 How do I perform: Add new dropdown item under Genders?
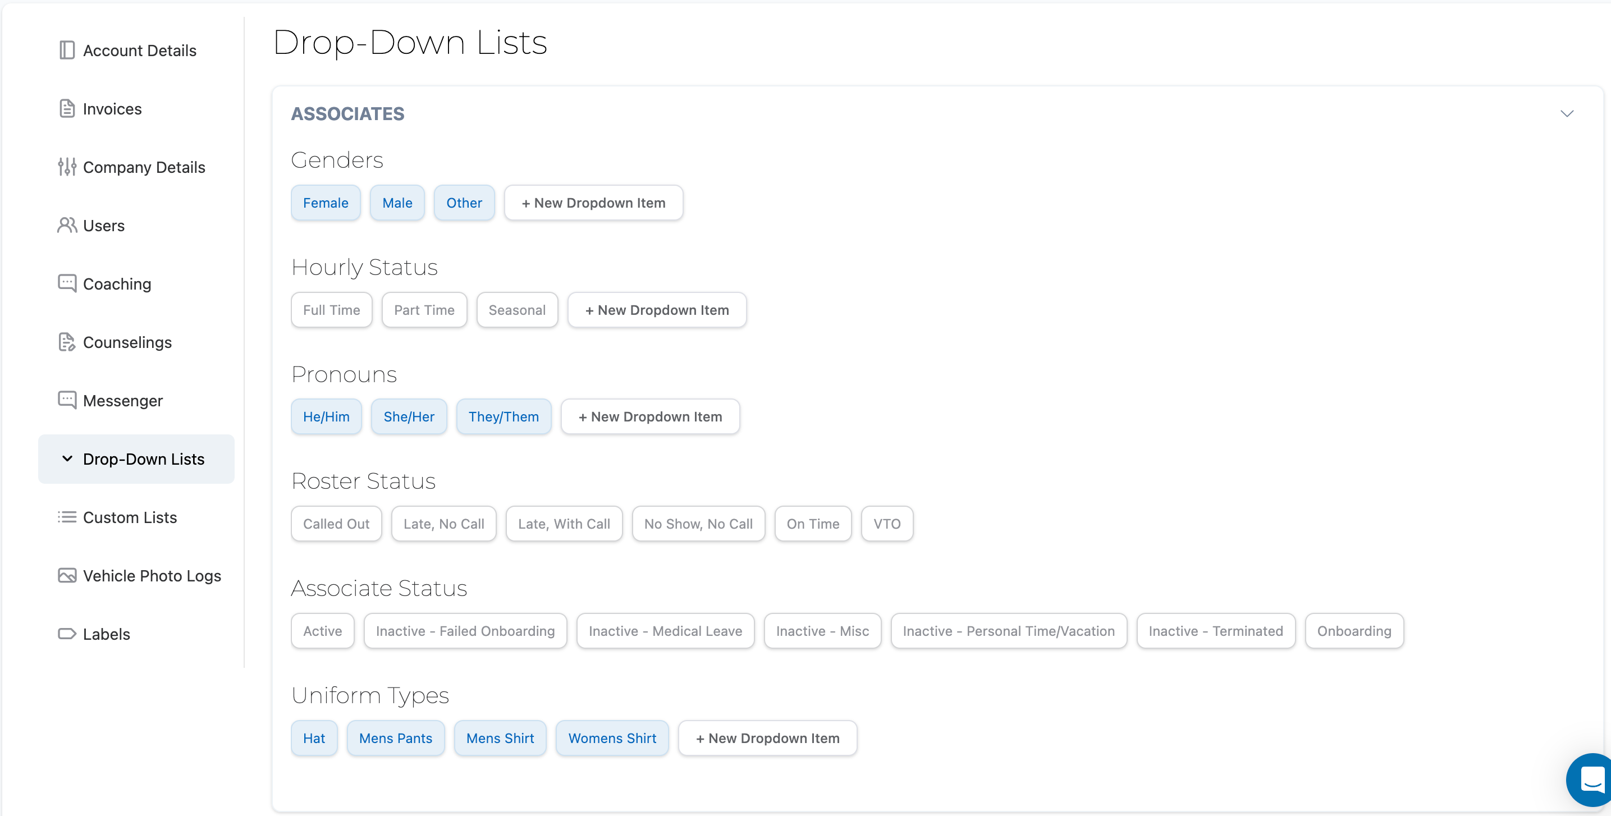593,203
